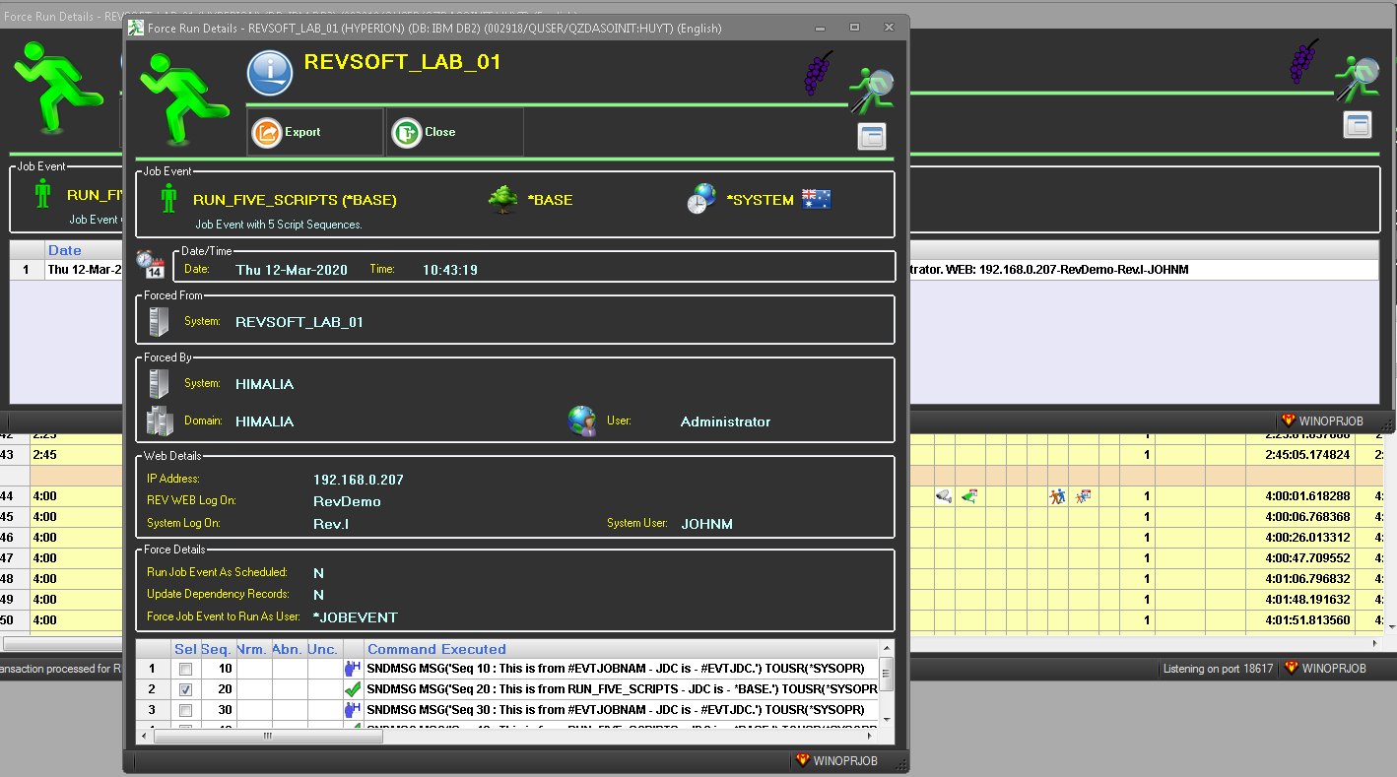The image size is (1397, 777).
Task: Select the checkbox in the Seq 30 row
Action: pos(185,710)
